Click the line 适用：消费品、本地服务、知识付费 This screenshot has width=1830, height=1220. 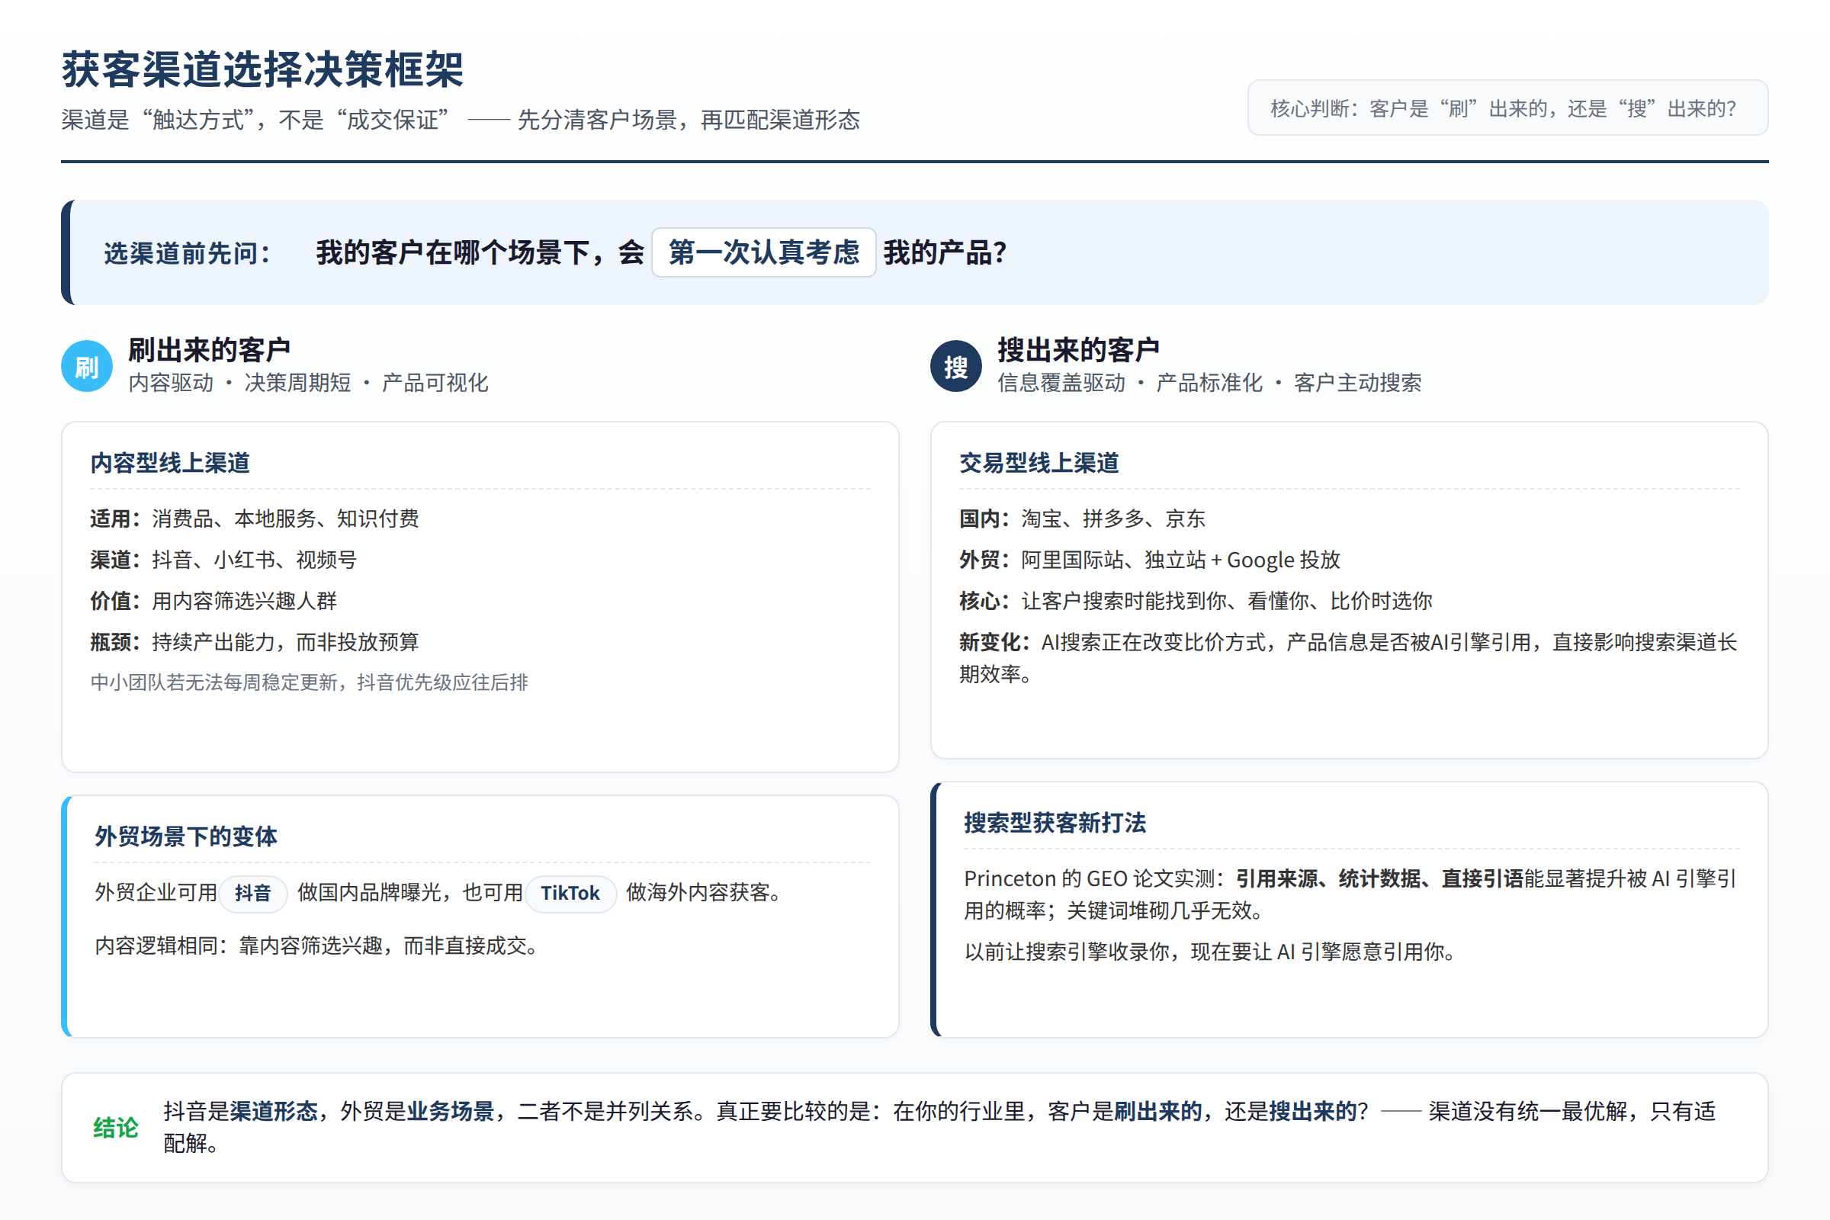coord(255,518)
